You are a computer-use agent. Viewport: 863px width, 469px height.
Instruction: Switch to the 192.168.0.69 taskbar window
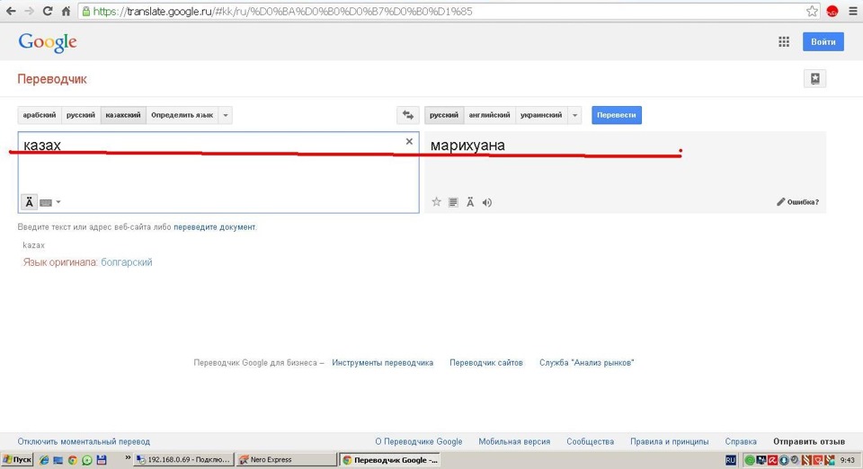(x=183, y=460)
